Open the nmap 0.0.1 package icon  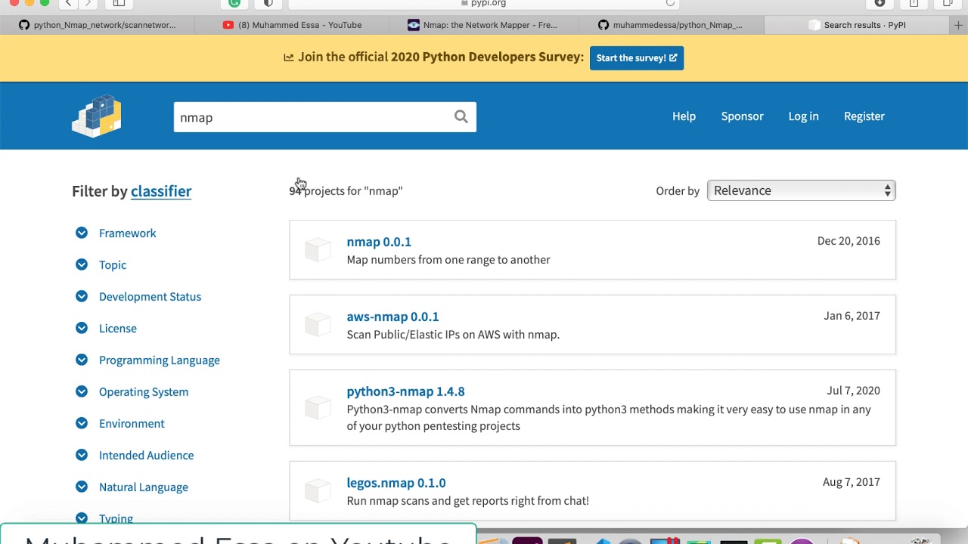point(318,249)
